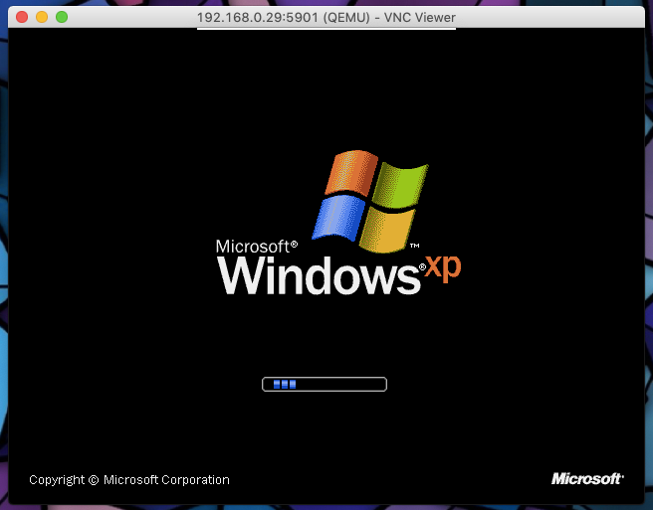
Task: Click the yellow pane of Windows flag
Action: click(x=388, y=228)
